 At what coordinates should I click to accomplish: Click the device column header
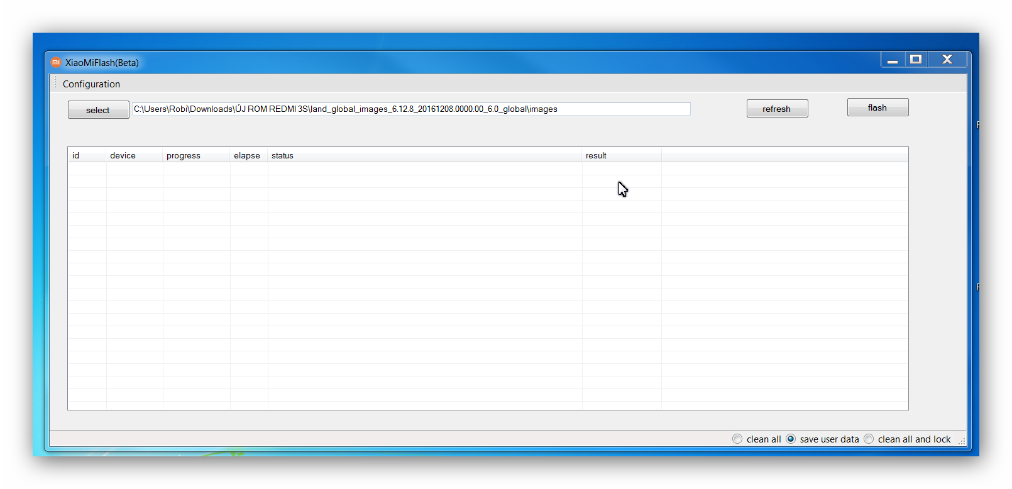(x=135, y=155)
